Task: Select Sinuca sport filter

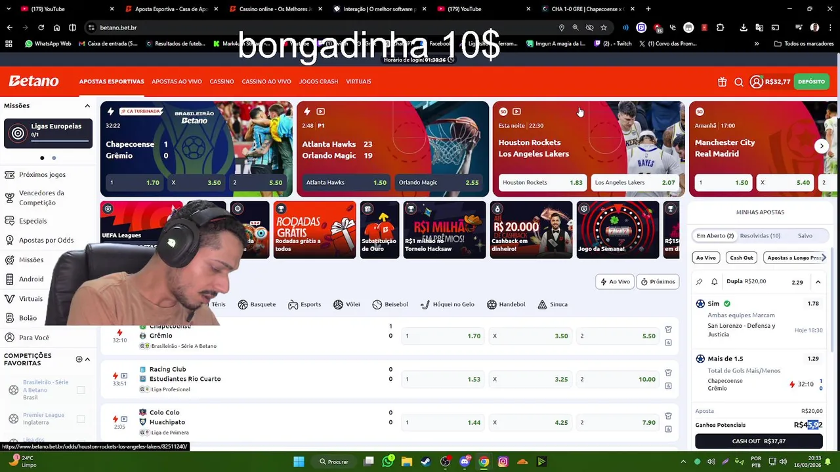Action: pos(553,304)
